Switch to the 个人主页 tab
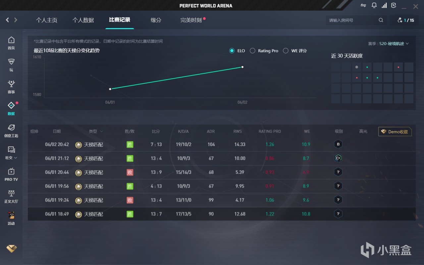Image resolution: width=424 pixels, height=265 pixels. pos(47,20)
